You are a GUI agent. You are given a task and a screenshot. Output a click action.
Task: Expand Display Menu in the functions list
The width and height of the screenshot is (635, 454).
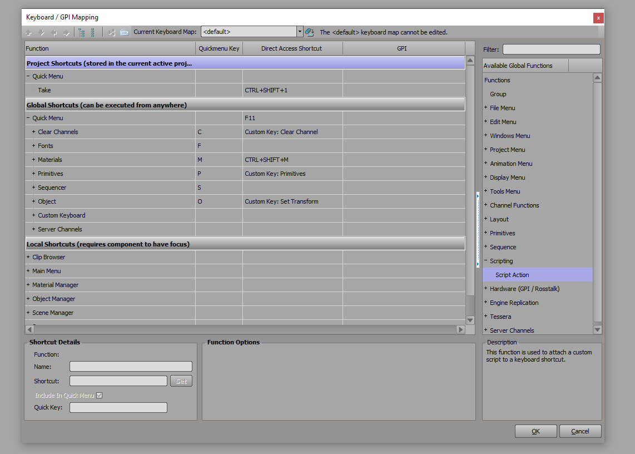(485, 177)
